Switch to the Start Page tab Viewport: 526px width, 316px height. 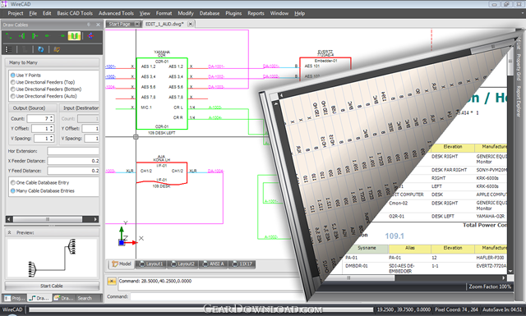[120, 24]
